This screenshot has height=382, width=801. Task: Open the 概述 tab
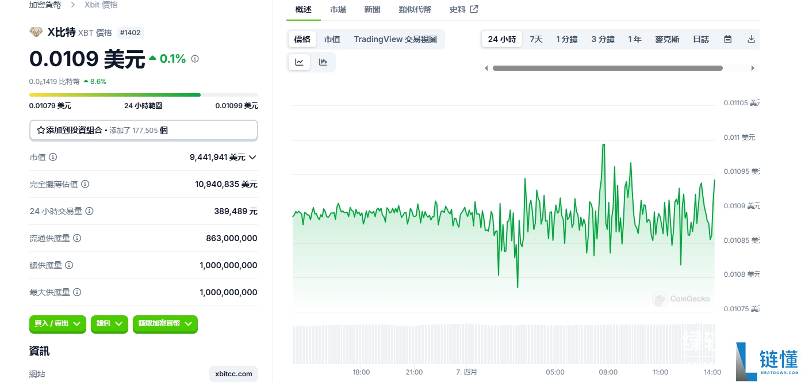tap(303, 10)
